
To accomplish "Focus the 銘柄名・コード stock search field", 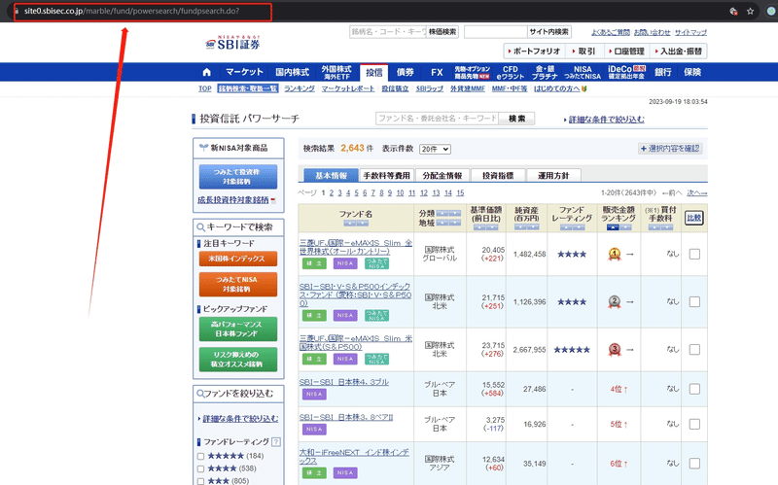I will pos(388,32).
